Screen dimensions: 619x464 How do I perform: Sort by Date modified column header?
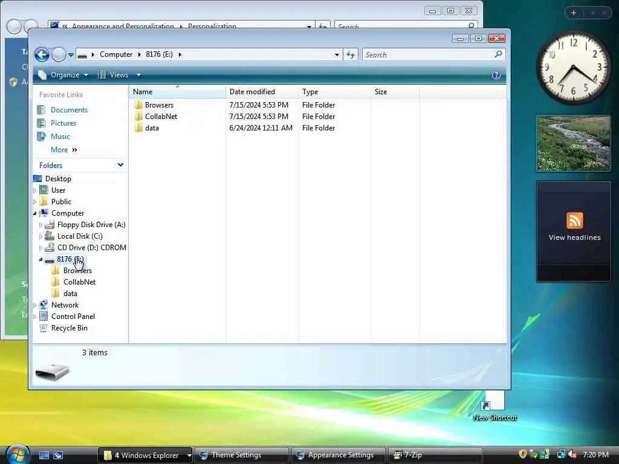262,92
